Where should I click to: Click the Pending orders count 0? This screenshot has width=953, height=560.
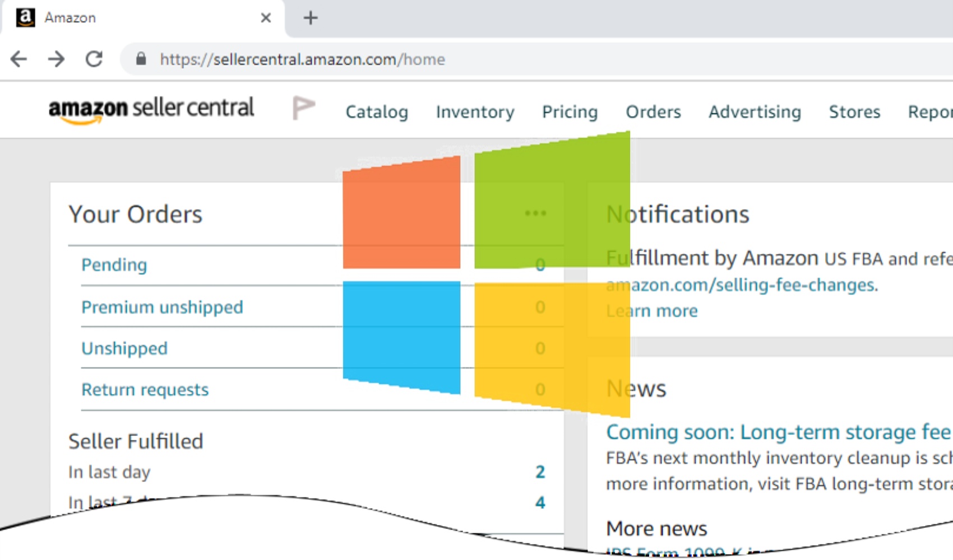point(540,265)
